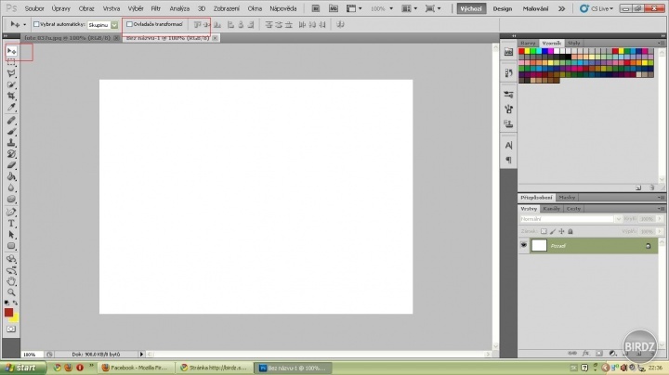Switch to the Masky tab
The image size is (669, 375).
(x=567, y=198)
